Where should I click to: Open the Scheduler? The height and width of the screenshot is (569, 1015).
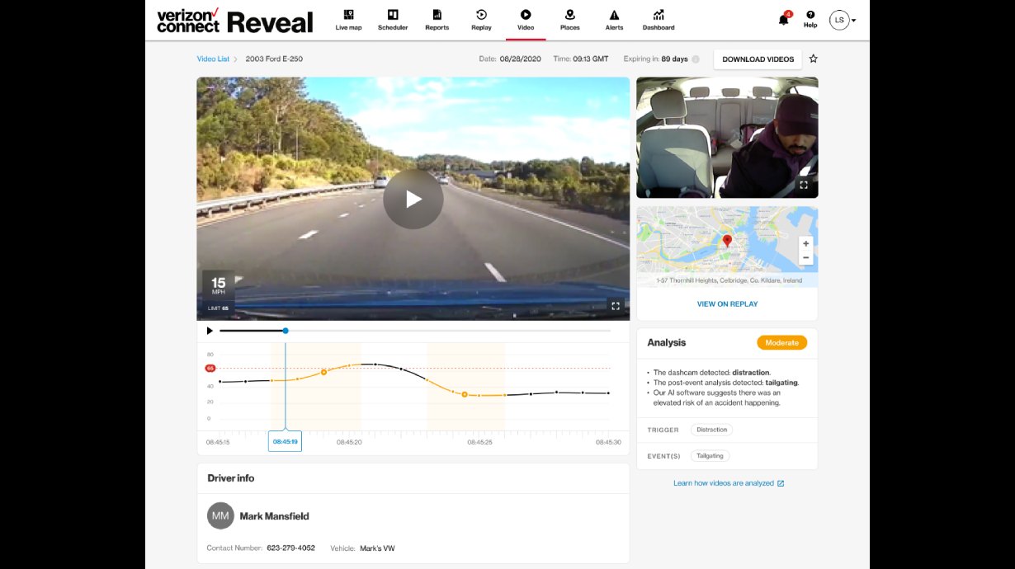[393, 20]
